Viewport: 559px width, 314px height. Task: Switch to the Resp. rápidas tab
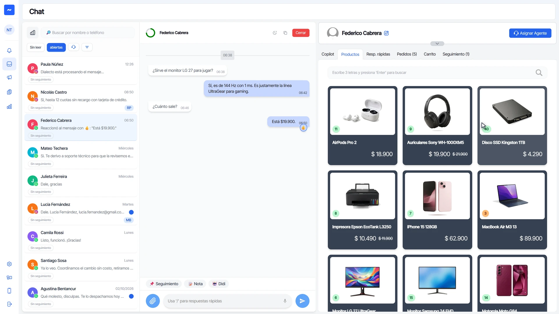tap(378, 54)
